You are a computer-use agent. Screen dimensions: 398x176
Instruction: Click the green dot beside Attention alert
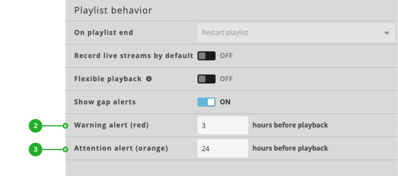65,149
